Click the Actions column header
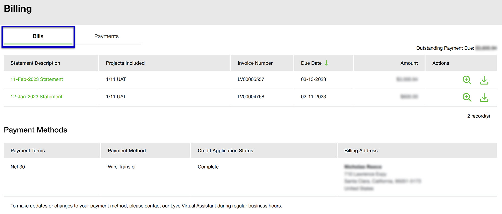 tap(441, 63)
